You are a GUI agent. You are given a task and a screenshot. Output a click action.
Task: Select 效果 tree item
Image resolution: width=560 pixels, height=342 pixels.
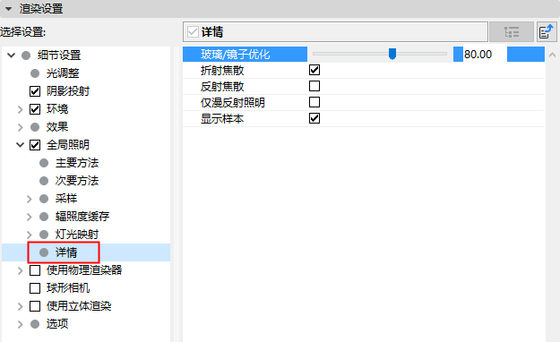57,127
